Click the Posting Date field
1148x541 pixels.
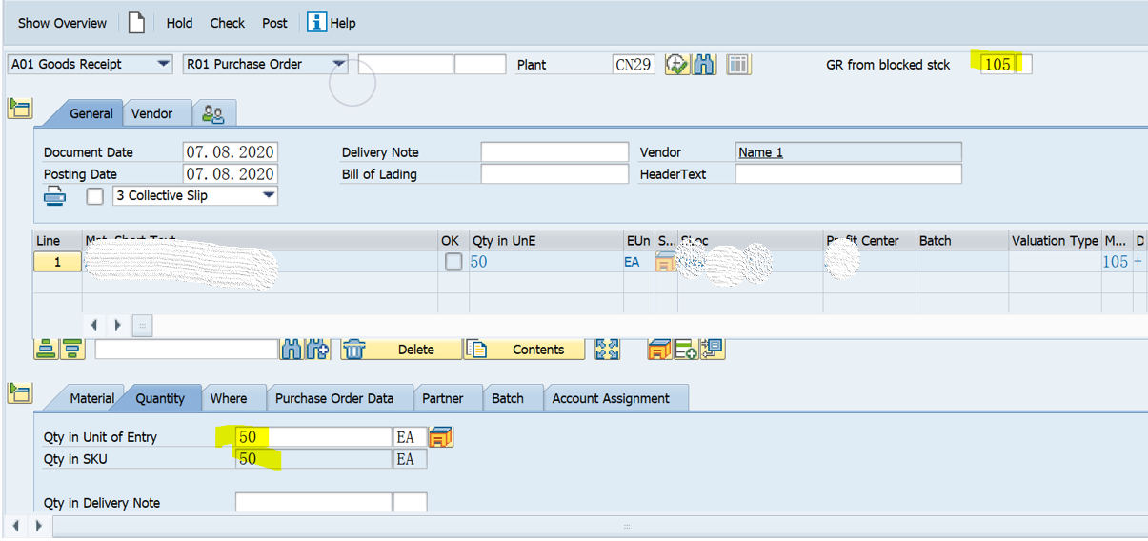point(230,174)
